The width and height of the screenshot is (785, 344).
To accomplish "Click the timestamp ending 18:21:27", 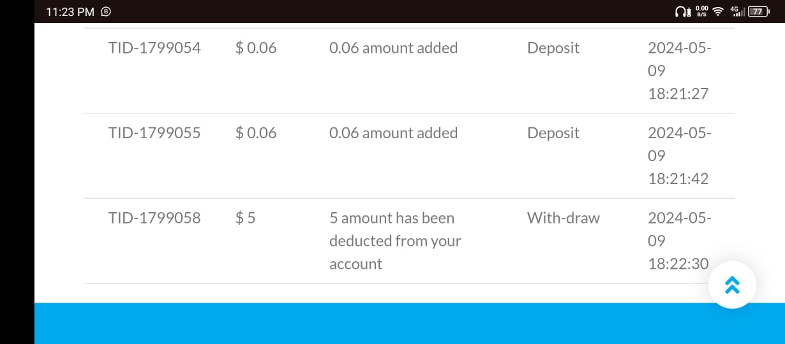I will (x=679, y=71).
